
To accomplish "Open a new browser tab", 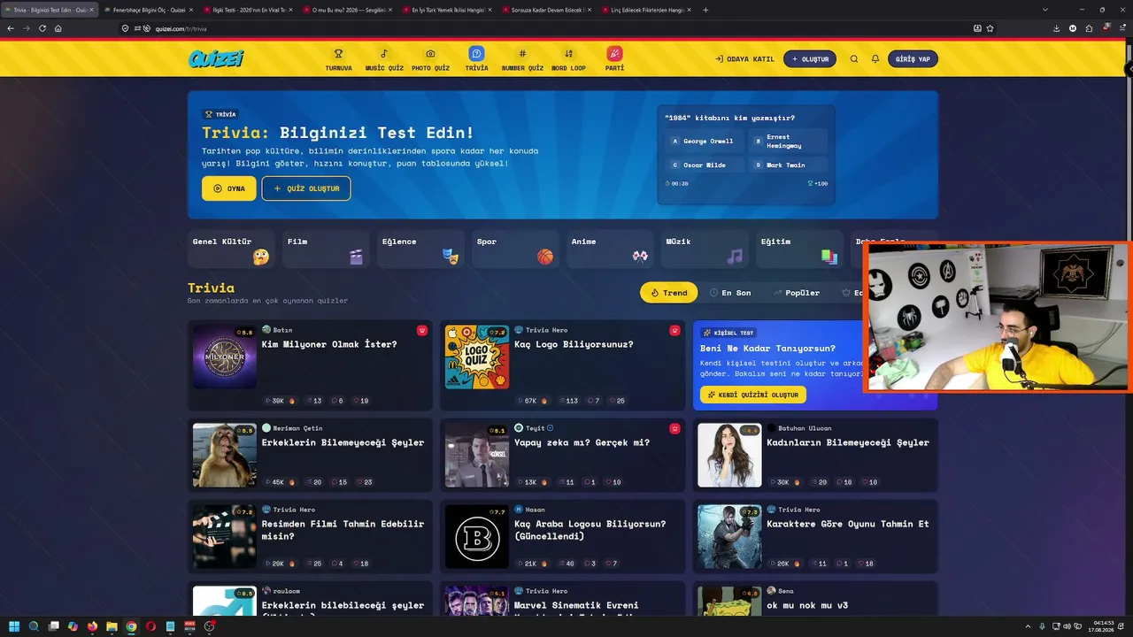I will point(705,10).
